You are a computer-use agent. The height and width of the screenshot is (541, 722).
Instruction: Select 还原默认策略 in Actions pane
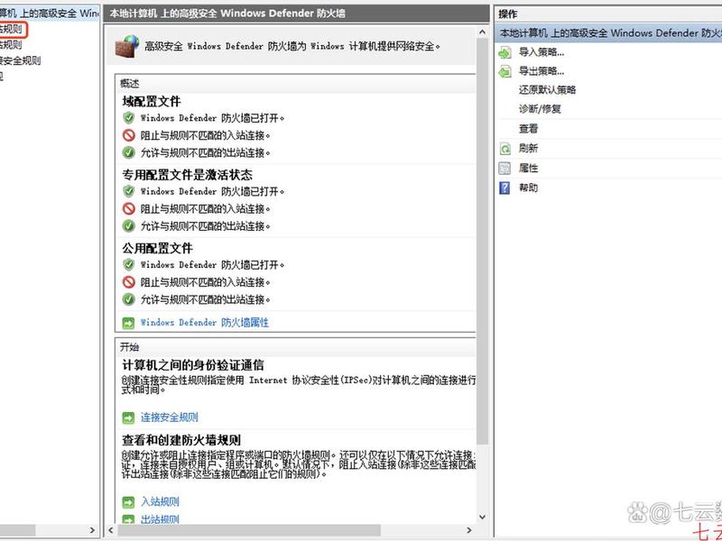548,90
